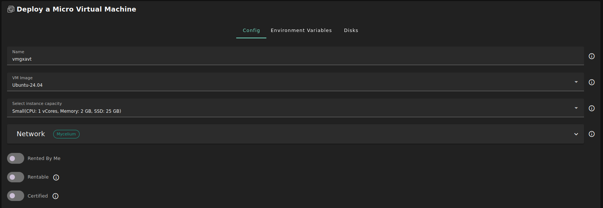Show the Rentable info tooltip icon

click(56, 177)
